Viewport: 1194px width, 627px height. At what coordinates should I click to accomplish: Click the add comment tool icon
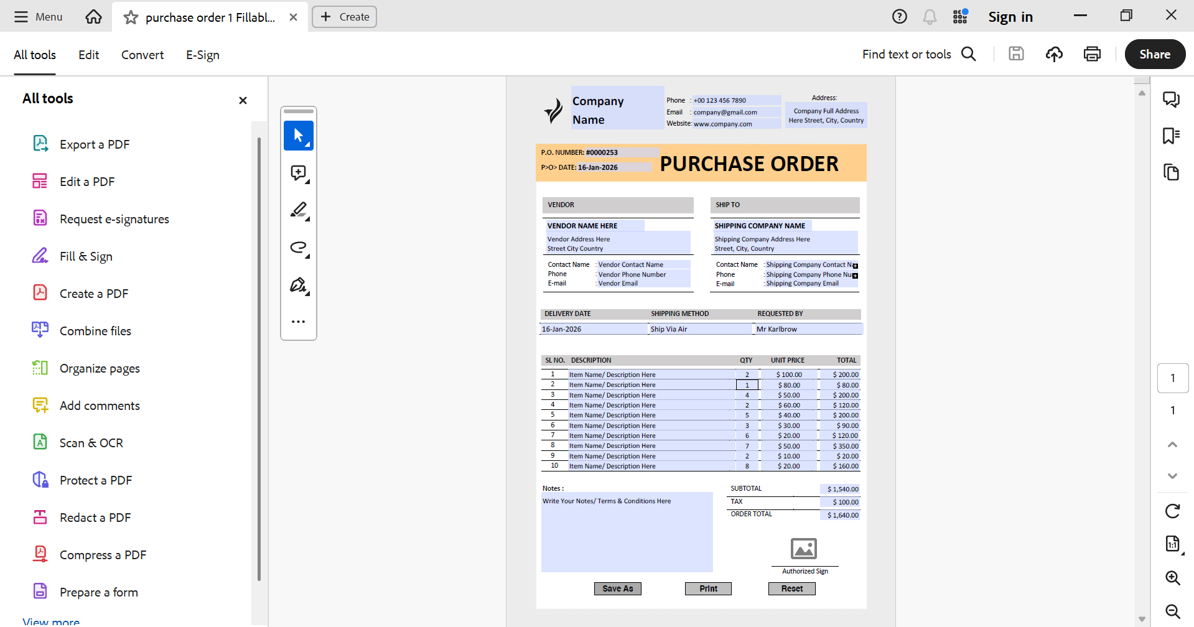[x=299, y=173]
